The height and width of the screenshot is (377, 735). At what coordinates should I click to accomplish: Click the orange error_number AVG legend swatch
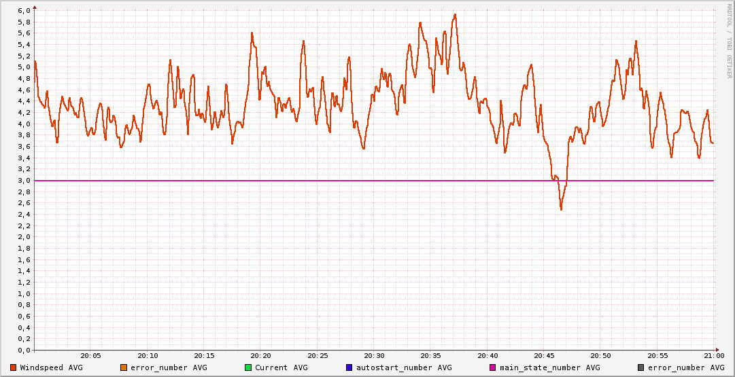[x=123, y=367]
